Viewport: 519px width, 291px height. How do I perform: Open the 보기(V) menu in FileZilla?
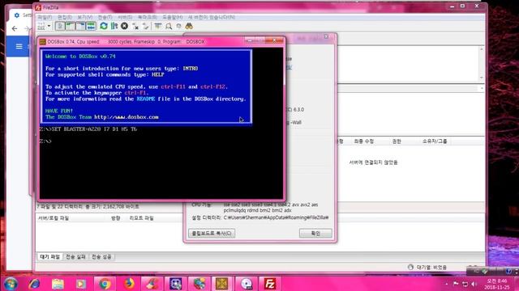[x=84, y=17]
